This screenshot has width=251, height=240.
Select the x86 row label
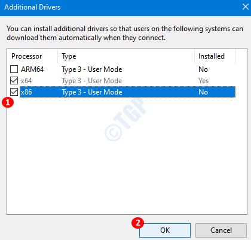click(26, 92)
